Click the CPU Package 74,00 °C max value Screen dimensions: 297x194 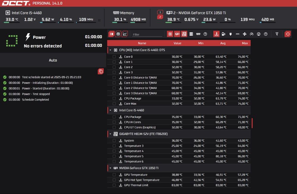(x=243, y=99)
